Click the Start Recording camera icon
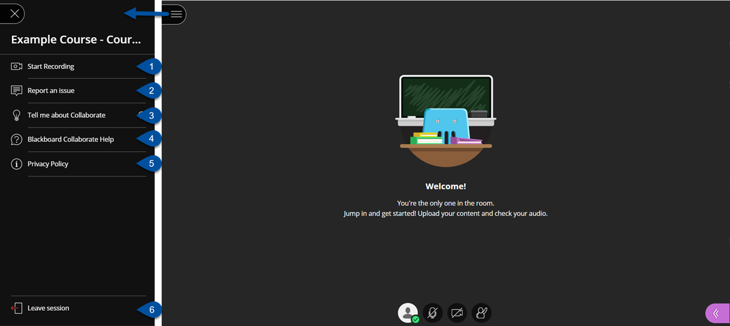Image resolution: width=730 pixels, height=326 pixels. [16, 66]
